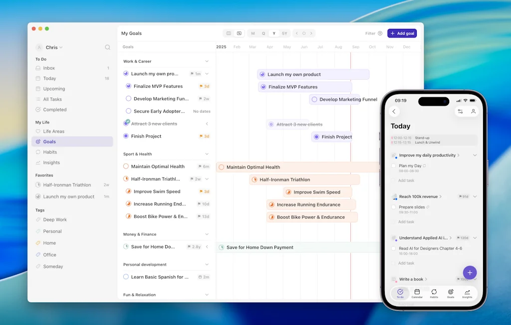Collapse the Work & Career section

tap(207, 61)
